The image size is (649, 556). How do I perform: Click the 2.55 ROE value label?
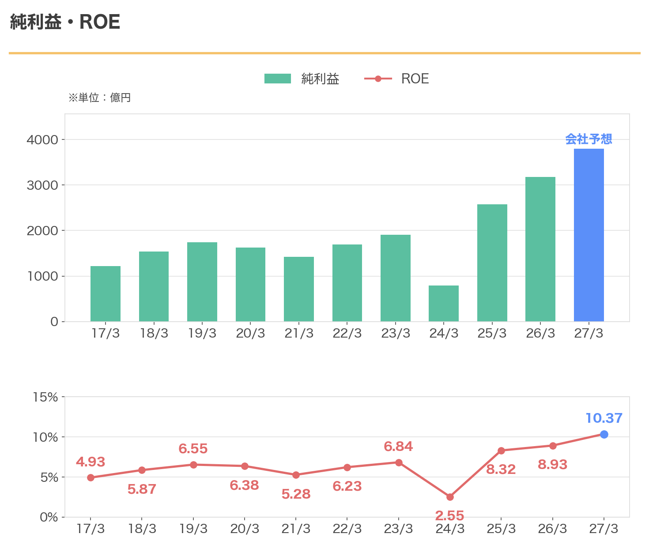click(450, 515)
